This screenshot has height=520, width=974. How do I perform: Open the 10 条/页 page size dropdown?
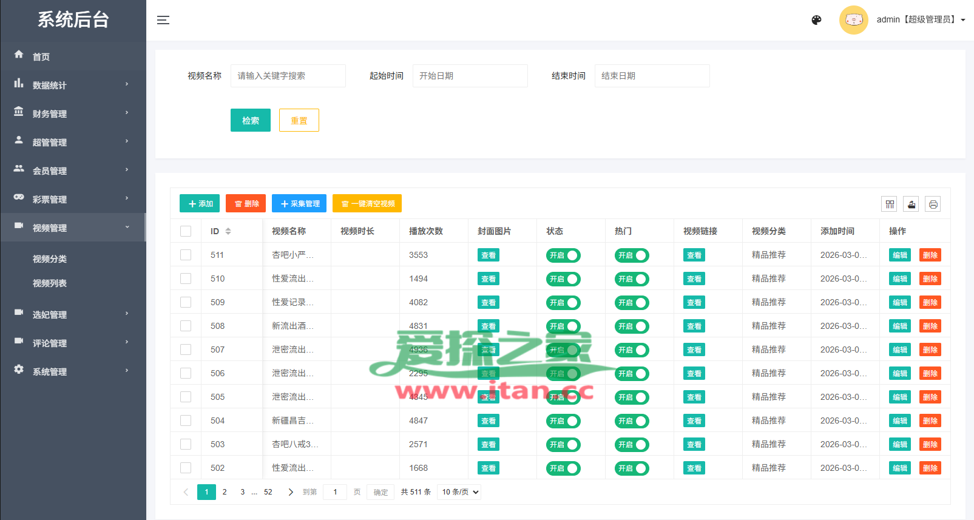pos(460,492)
